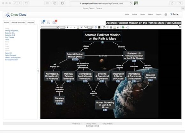Image resolution: width=185 pixels, height=133 pixels.
Task: Click resource icon under Planetary Defense node
Action: [x=59, y=103]
